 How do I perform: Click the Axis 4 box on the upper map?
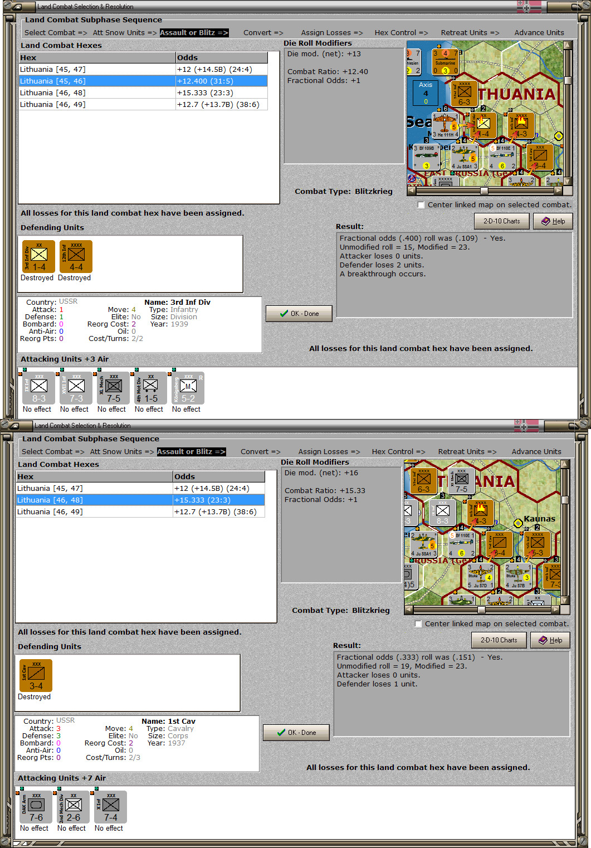pos(426,92)
